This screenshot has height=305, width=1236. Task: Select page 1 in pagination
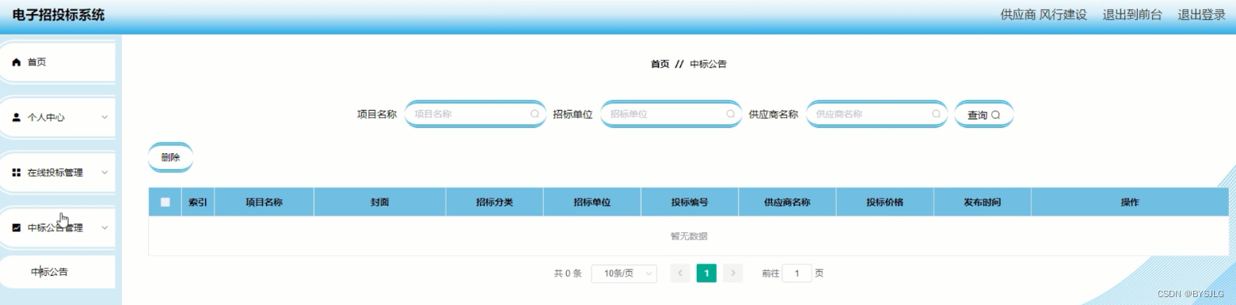[706, 273]
